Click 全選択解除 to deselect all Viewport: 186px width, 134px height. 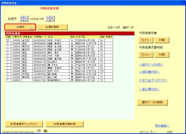(x=52, y=27)
